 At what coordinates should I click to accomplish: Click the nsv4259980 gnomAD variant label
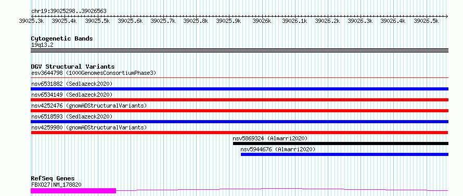point(89,127)
